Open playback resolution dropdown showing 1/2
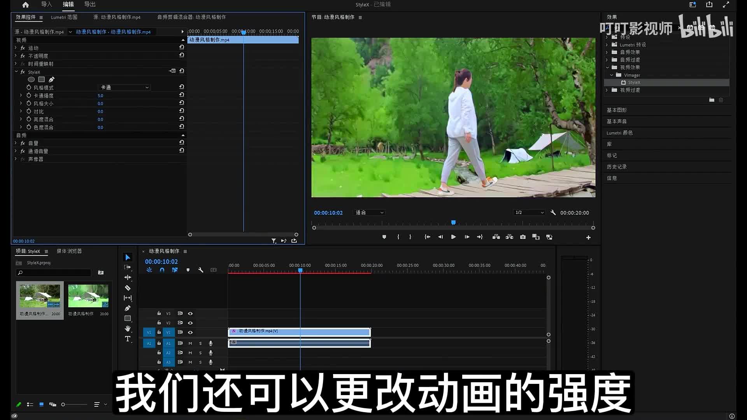747x420 pixels. [x=529, y=212]
